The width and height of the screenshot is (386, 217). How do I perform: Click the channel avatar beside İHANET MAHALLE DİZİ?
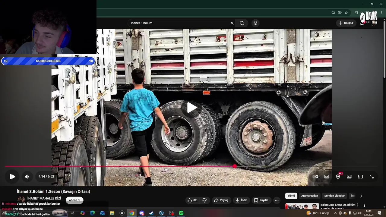pyautogui.click(x=21, y=200)
